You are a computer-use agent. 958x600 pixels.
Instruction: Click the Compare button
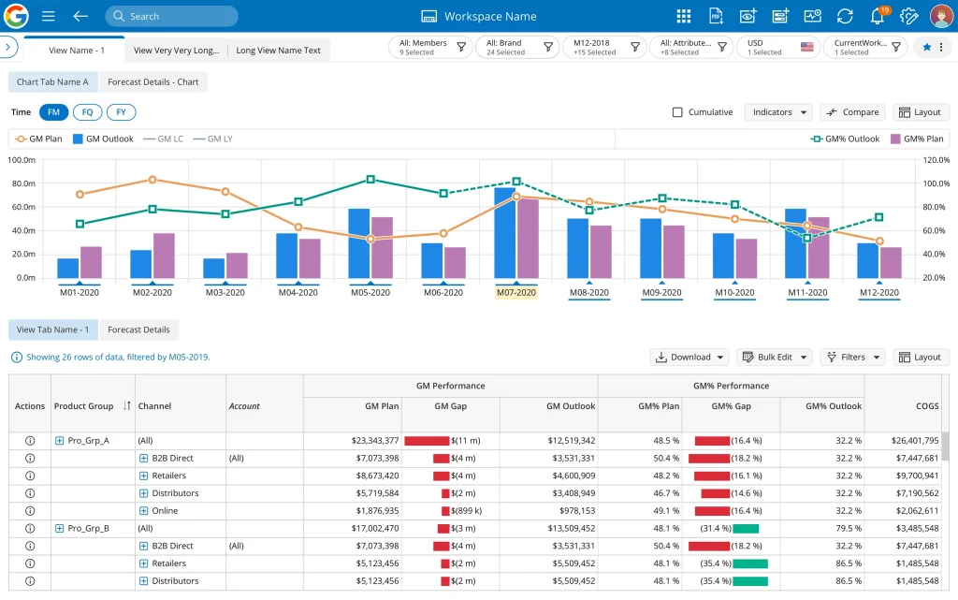851,111
